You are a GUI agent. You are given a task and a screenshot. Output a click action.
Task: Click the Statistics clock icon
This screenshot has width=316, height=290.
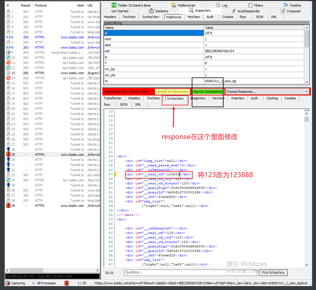pos(151,11)
